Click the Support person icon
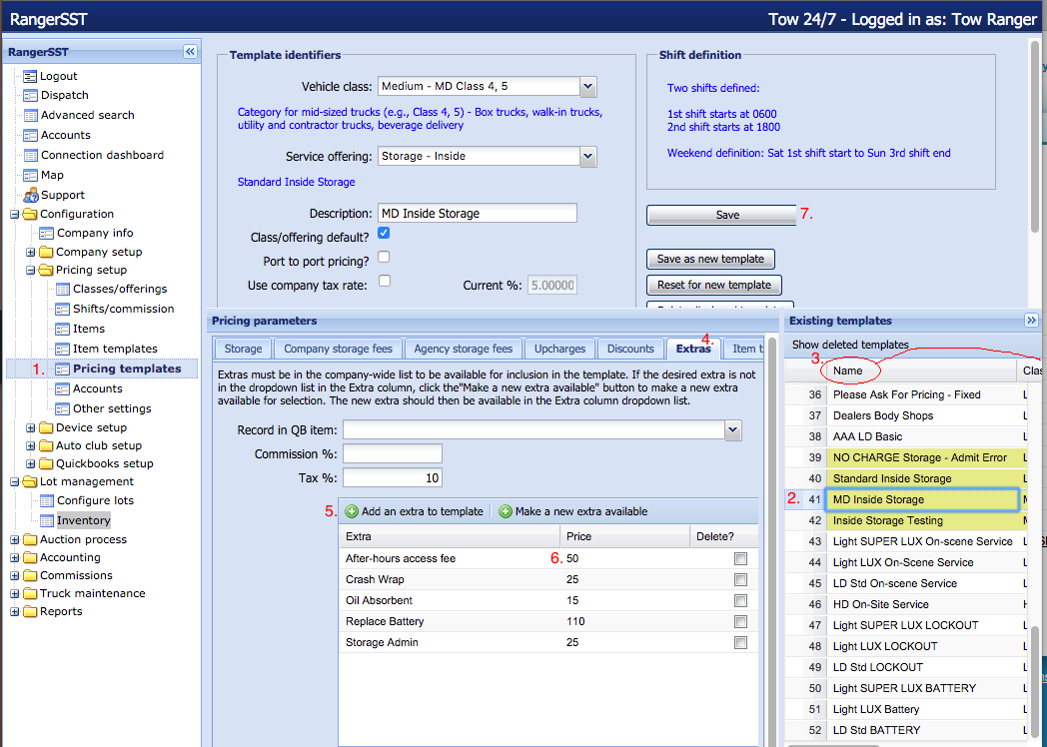This screenshot has height=747, width=1047. [x=29, y=195]
